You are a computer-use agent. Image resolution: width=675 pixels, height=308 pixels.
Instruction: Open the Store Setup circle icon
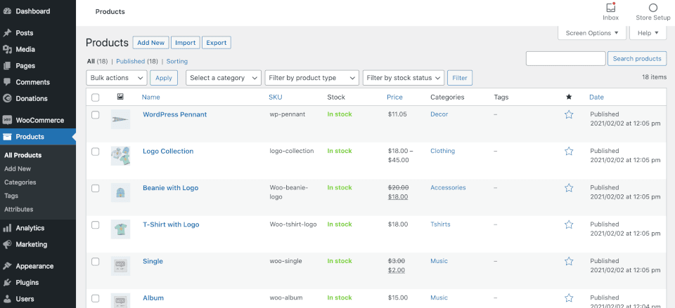coord(652,8)
